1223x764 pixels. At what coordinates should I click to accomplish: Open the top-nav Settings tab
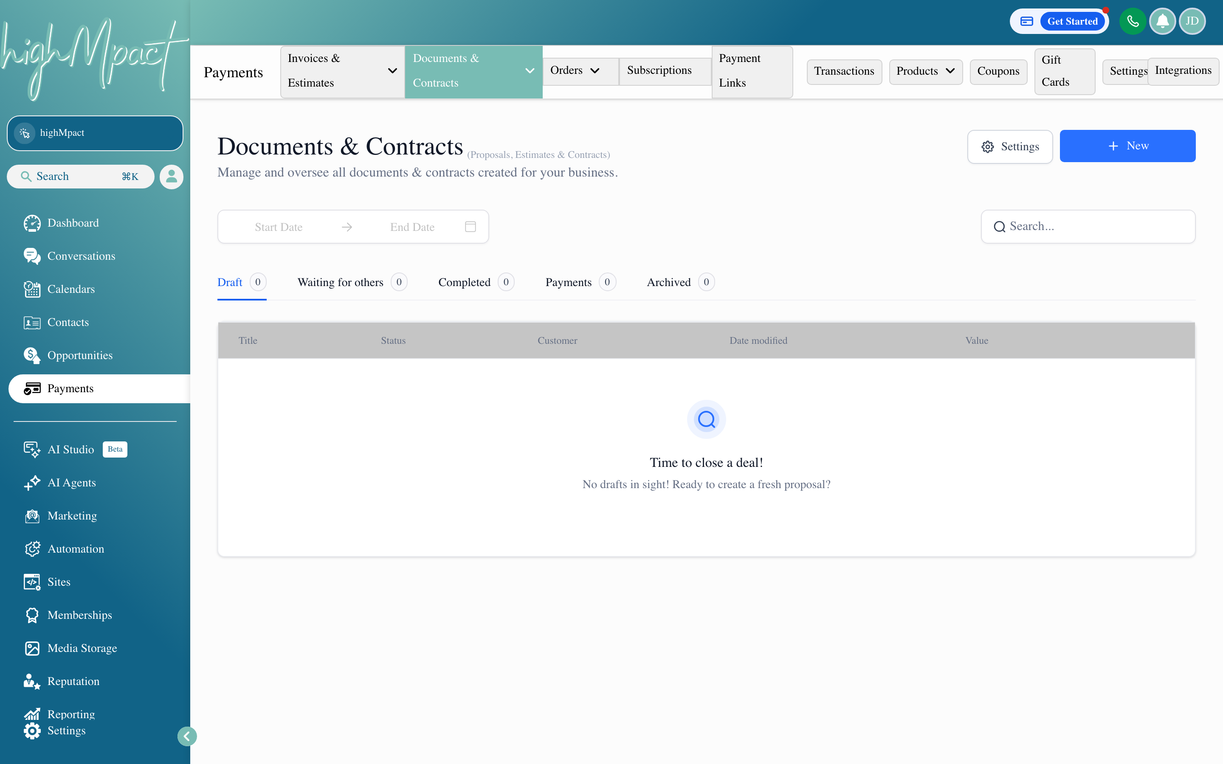click(1126, 71)
